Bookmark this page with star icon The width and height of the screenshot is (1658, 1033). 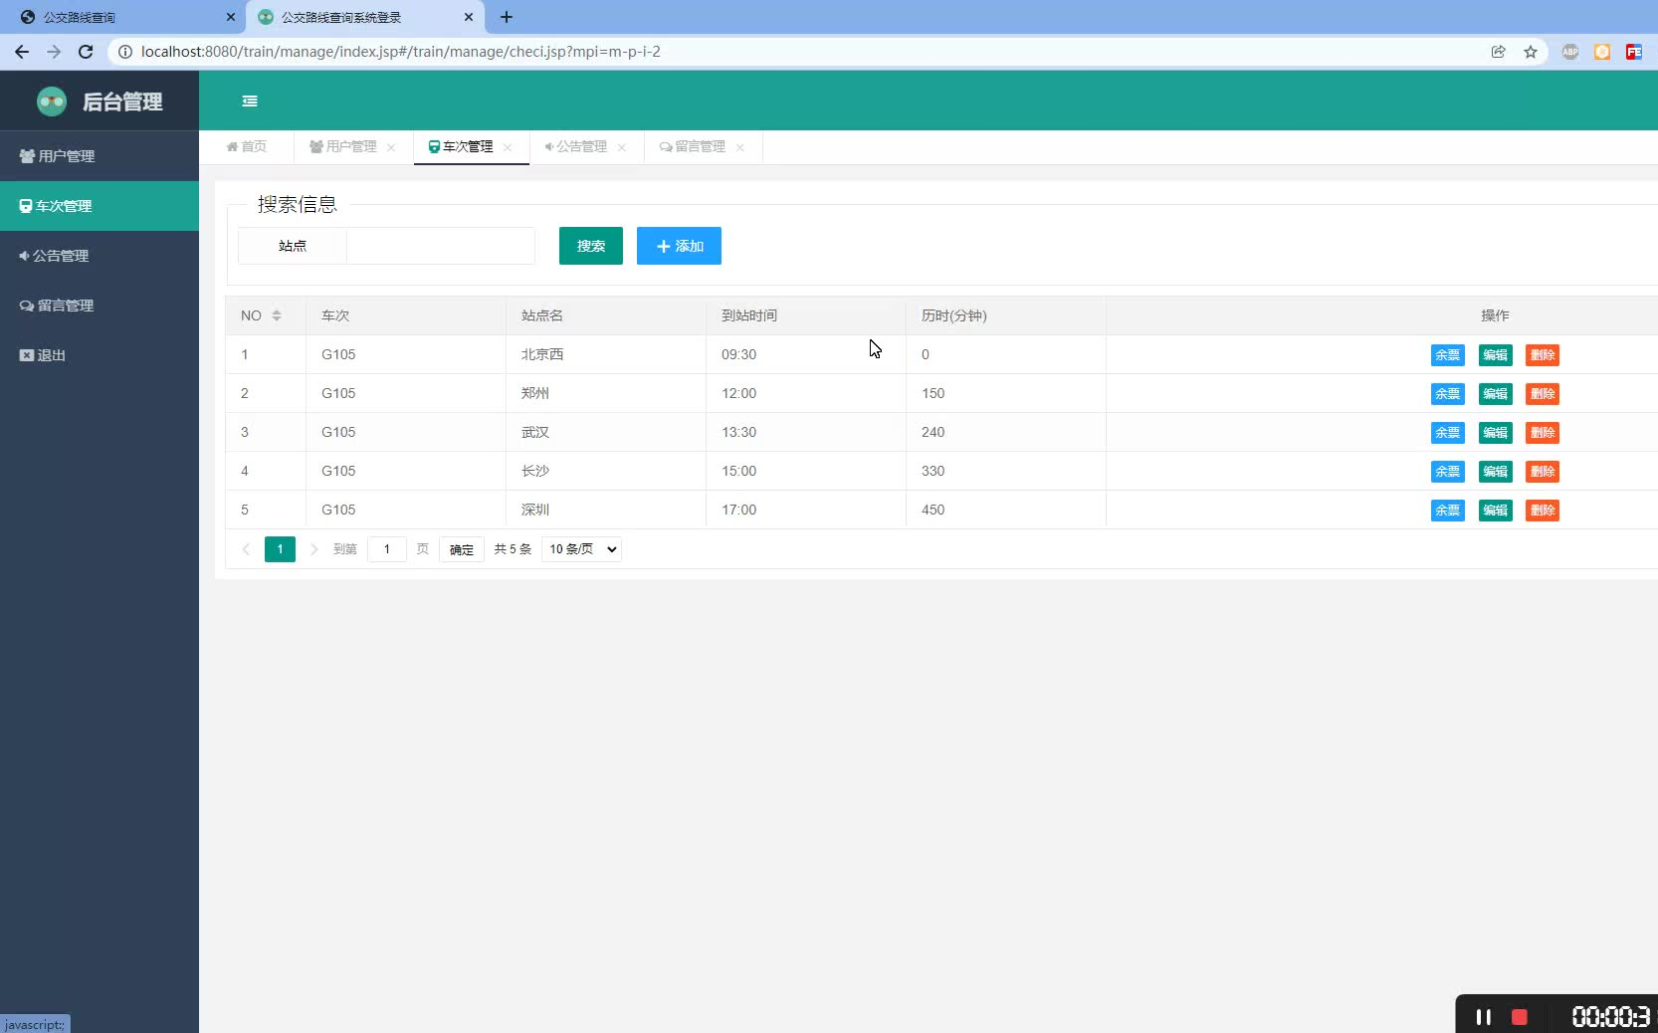tap(1531, 52)
